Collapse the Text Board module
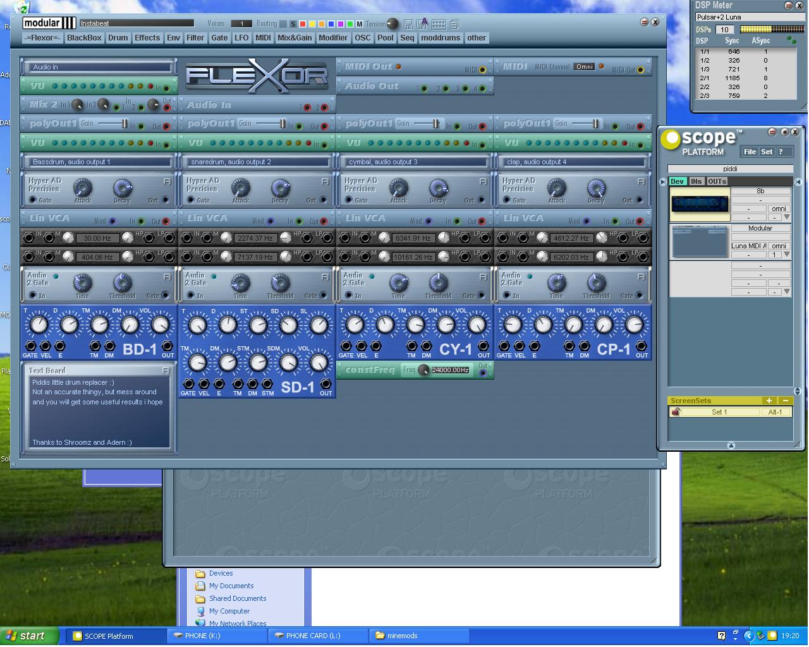Image resolution: width=809 pixels, height=647 pixels. pyautogui.click(x=166, y=370)
